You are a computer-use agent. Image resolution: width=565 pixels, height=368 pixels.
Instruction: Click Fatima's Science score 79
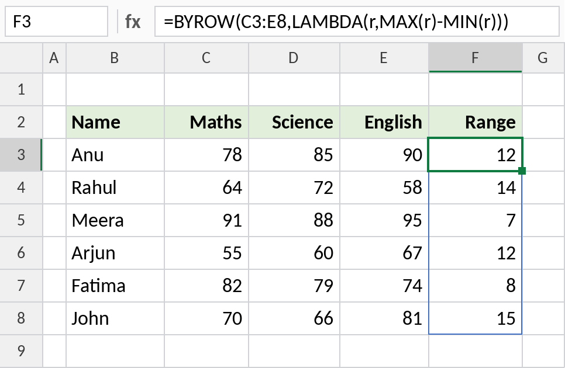(294, 286)
